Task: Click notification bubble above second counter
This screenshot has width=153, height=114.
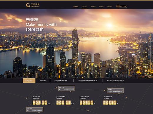Action: 66,88
